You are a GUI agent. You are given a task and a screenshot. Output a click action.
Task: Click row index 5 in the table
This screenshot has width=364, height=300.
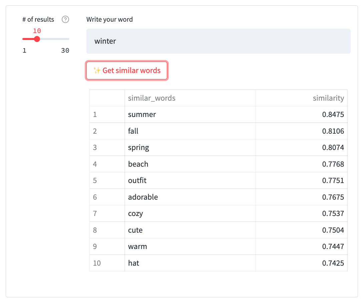95,180
